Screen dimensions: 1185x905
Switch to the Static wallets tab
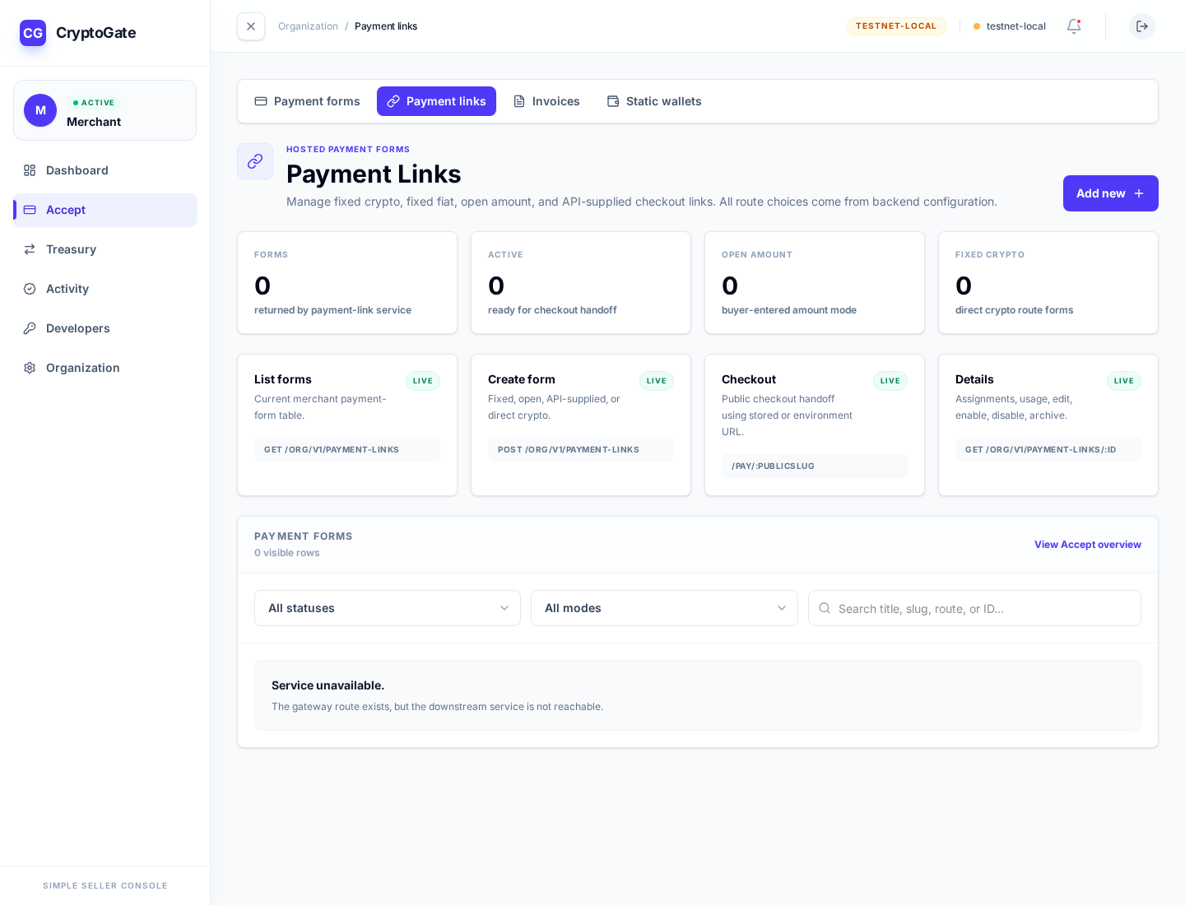tap(654, 101)
